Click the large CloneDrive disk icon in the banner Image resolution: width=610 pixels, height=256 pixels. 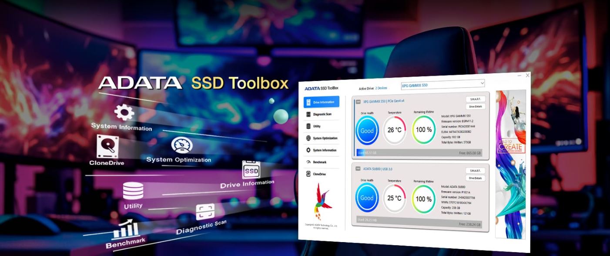point(107,146)
